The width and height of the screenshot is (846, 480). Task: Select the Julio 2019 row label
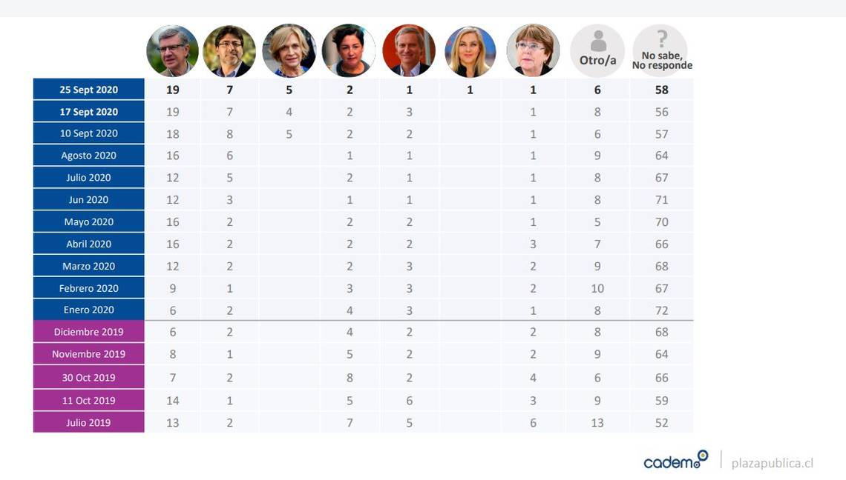click(x=88, y=422)
